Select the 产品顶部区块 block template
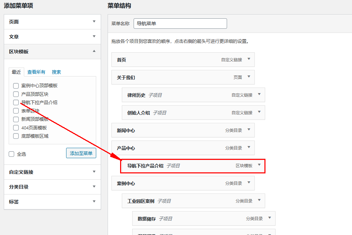The image size is (352, 235). coord(16,94)
